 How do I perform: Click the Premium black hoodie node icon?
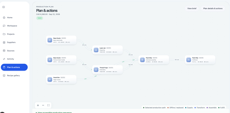pyautogui.click(x=50, y=60)
